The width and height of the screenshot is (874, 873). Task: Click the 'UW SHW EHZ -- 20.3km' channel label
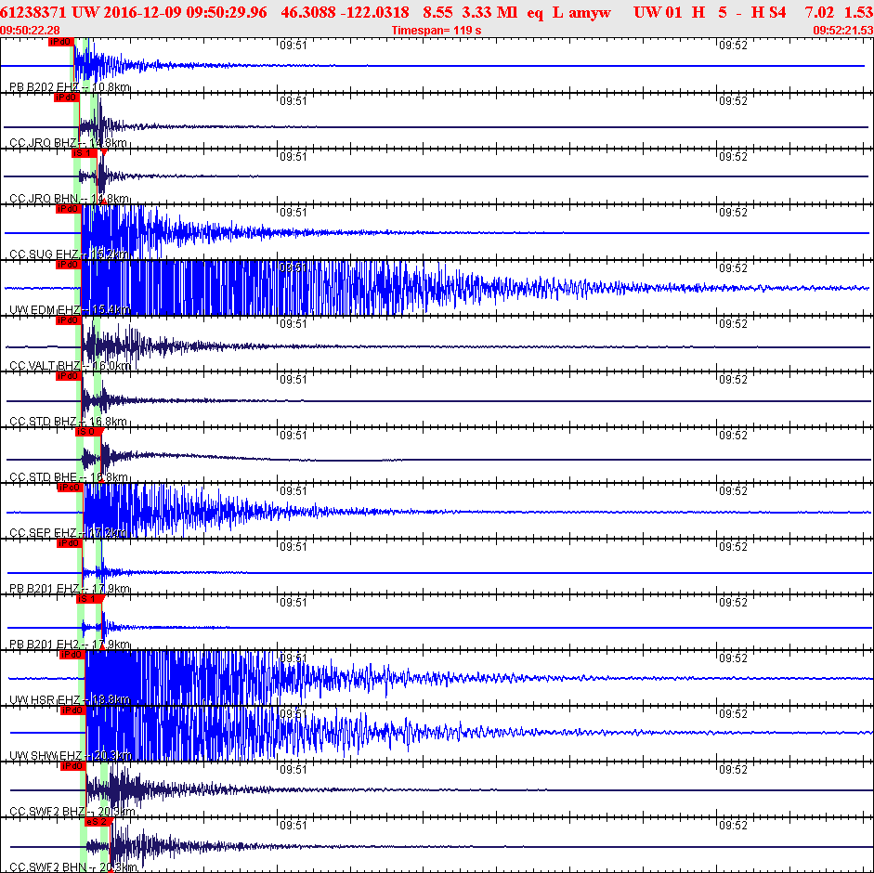click(x=71, y=757)
